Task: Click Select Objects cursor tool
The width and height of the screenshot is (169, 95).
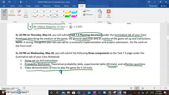Action: tap(26, 13)
